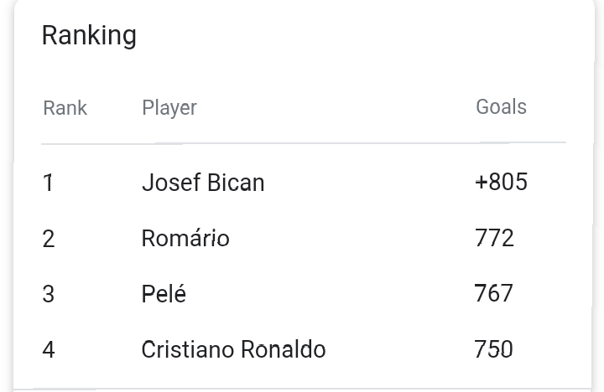Click rank number 4
Image resolution: width=604 pixels, height=392 pixels.
[48, 349]
